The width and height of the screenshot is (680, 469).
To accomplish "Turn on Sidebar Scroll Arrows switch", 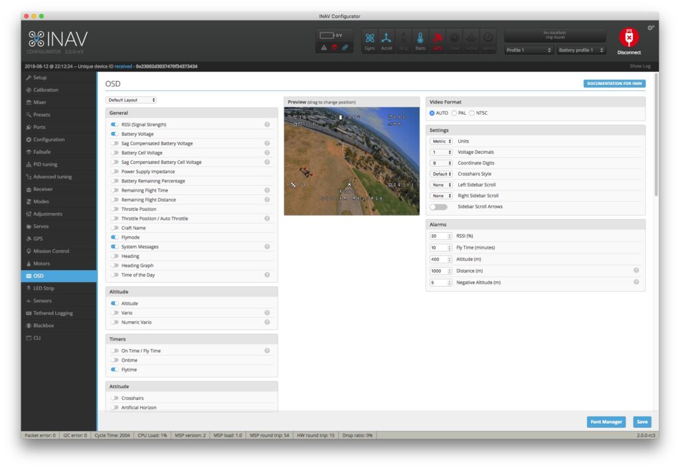I will point(438,207).
